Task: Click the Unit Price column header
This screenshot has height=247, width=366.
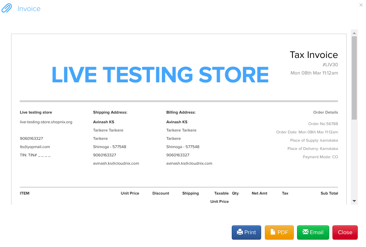Action: pyautogui.click(x=130, y=193)
